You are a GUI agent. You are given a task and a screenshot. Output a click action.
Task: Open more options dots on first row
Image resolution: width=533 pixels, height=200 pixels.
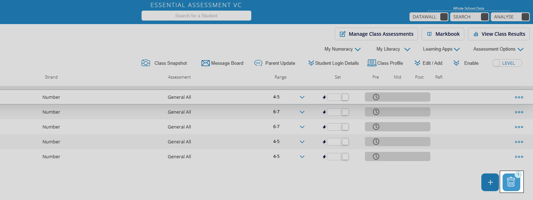pos(519,97)
